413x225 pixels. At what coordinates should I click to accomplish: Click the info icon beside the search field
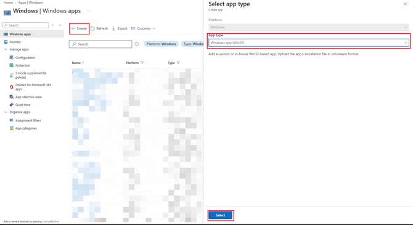pos(137,44)
